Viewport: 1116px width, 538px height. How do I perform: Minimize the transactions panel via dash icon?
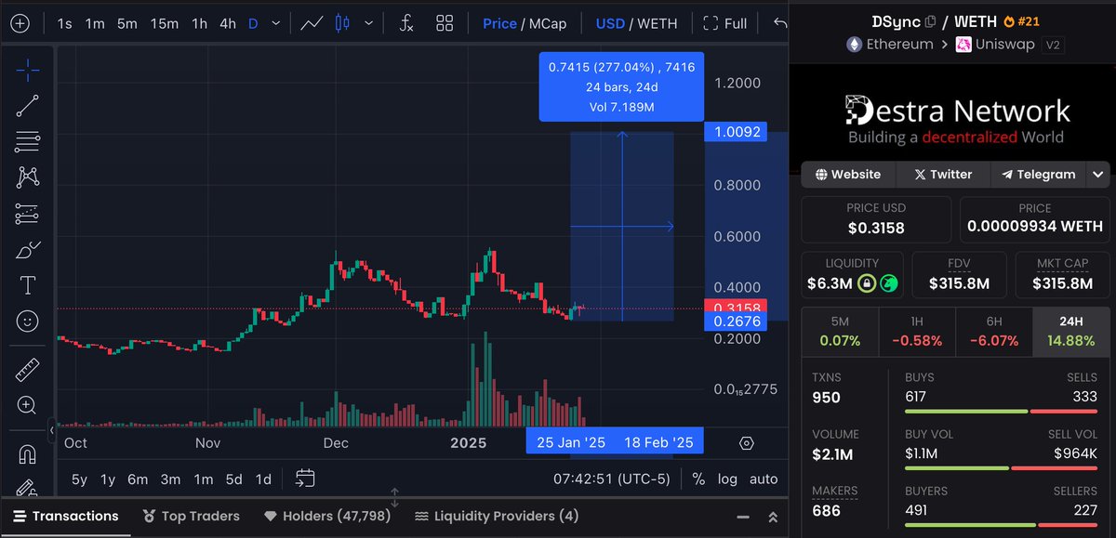coord(742,517)
